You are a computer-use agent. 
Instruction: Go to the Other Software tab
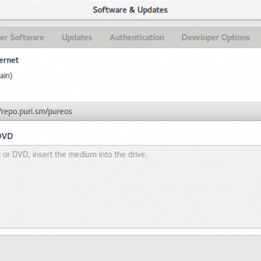point(22,37)
